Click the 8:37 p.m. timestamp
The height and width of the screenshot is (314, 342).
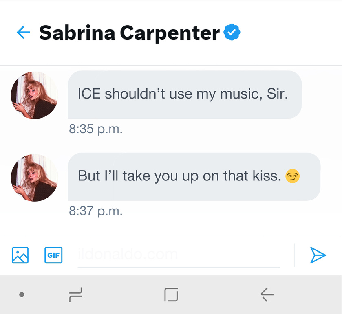(x=96, y=211)
